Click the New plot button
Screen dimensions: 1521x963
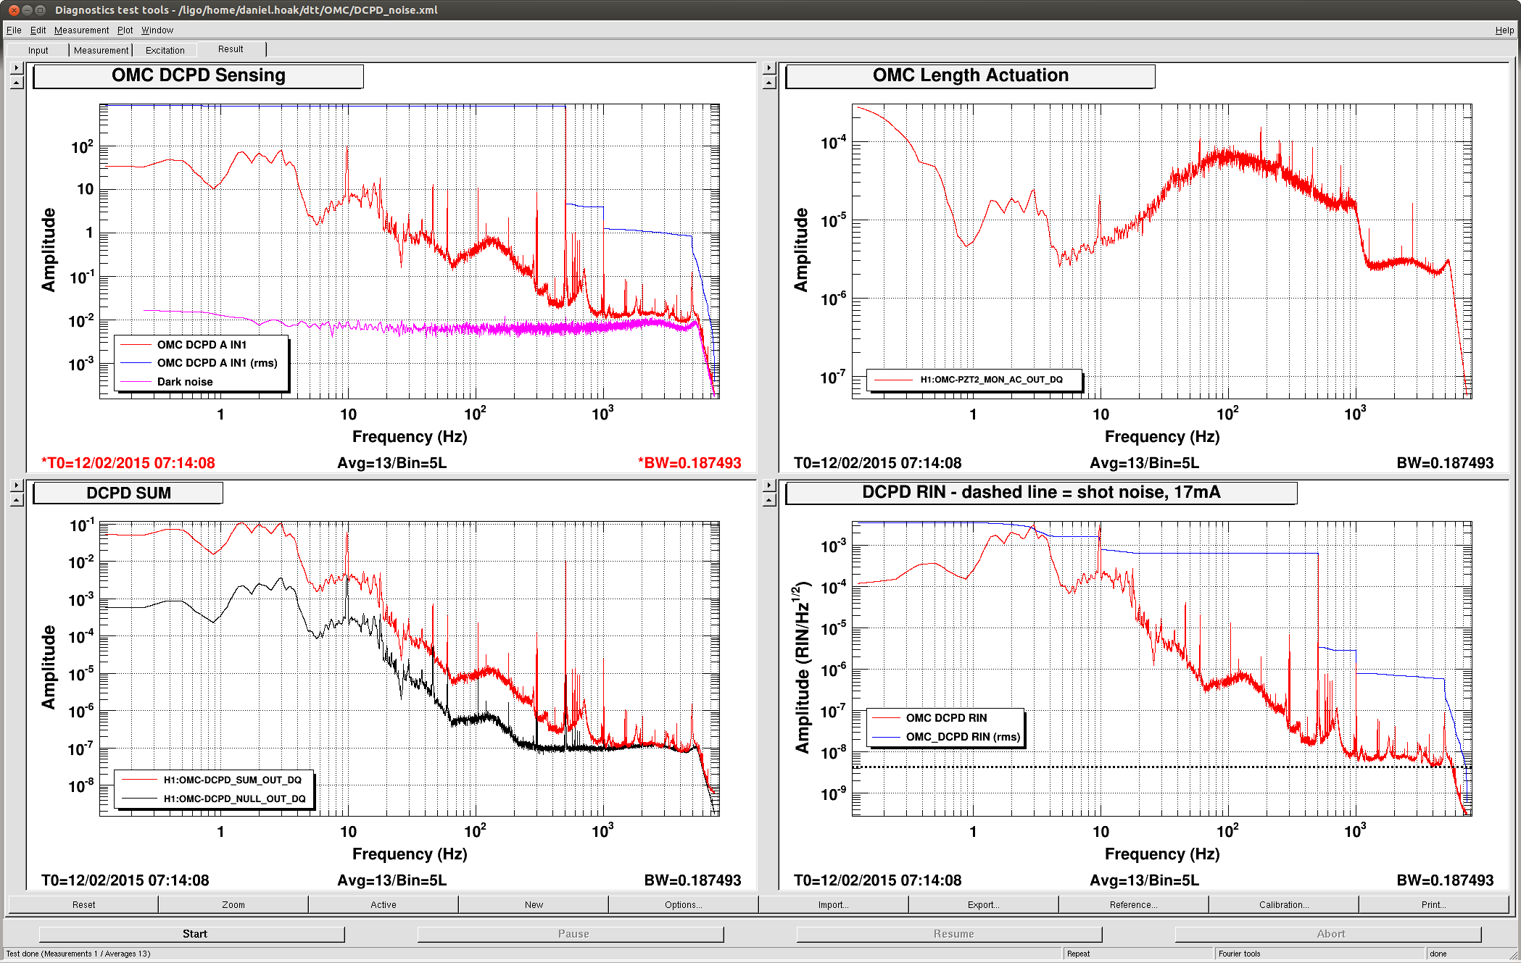point(534,904)
